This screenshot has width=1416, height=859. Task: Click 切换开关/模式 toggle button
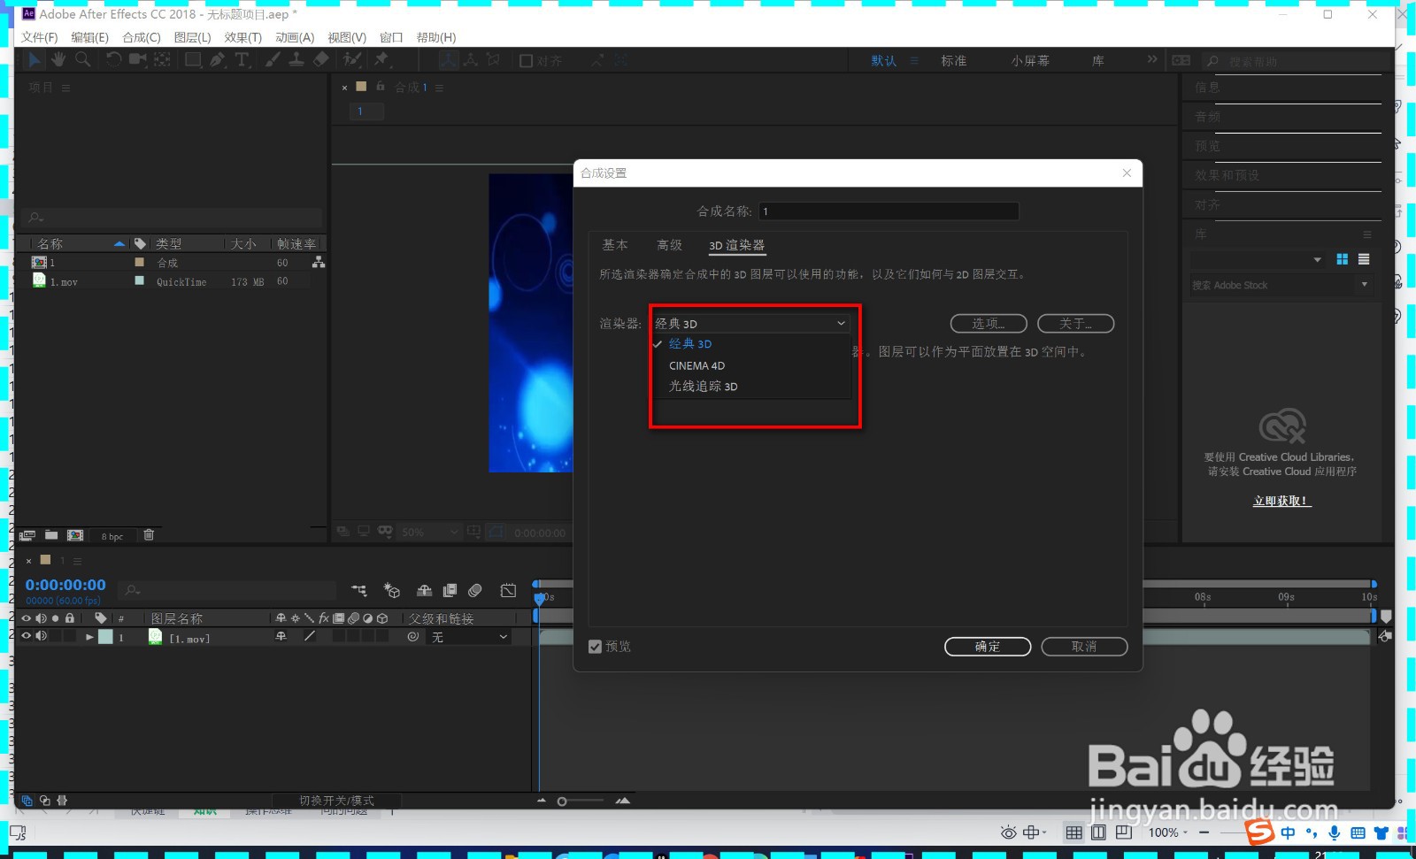(x=336, y=801)
